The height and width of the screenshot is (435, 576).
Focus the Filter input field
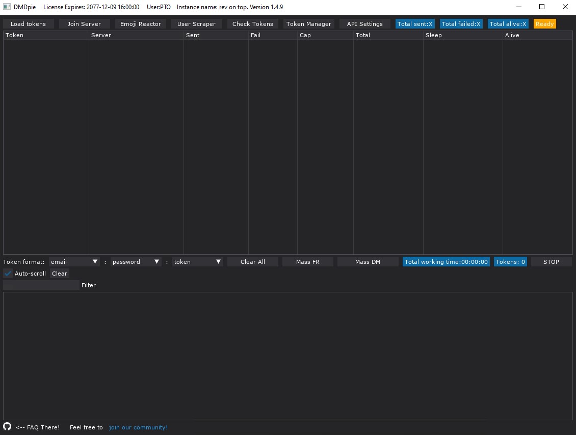41,285
